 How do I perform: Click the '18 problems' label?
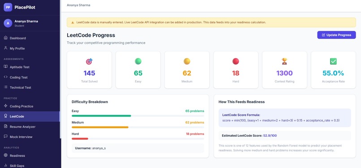[195, 134]
